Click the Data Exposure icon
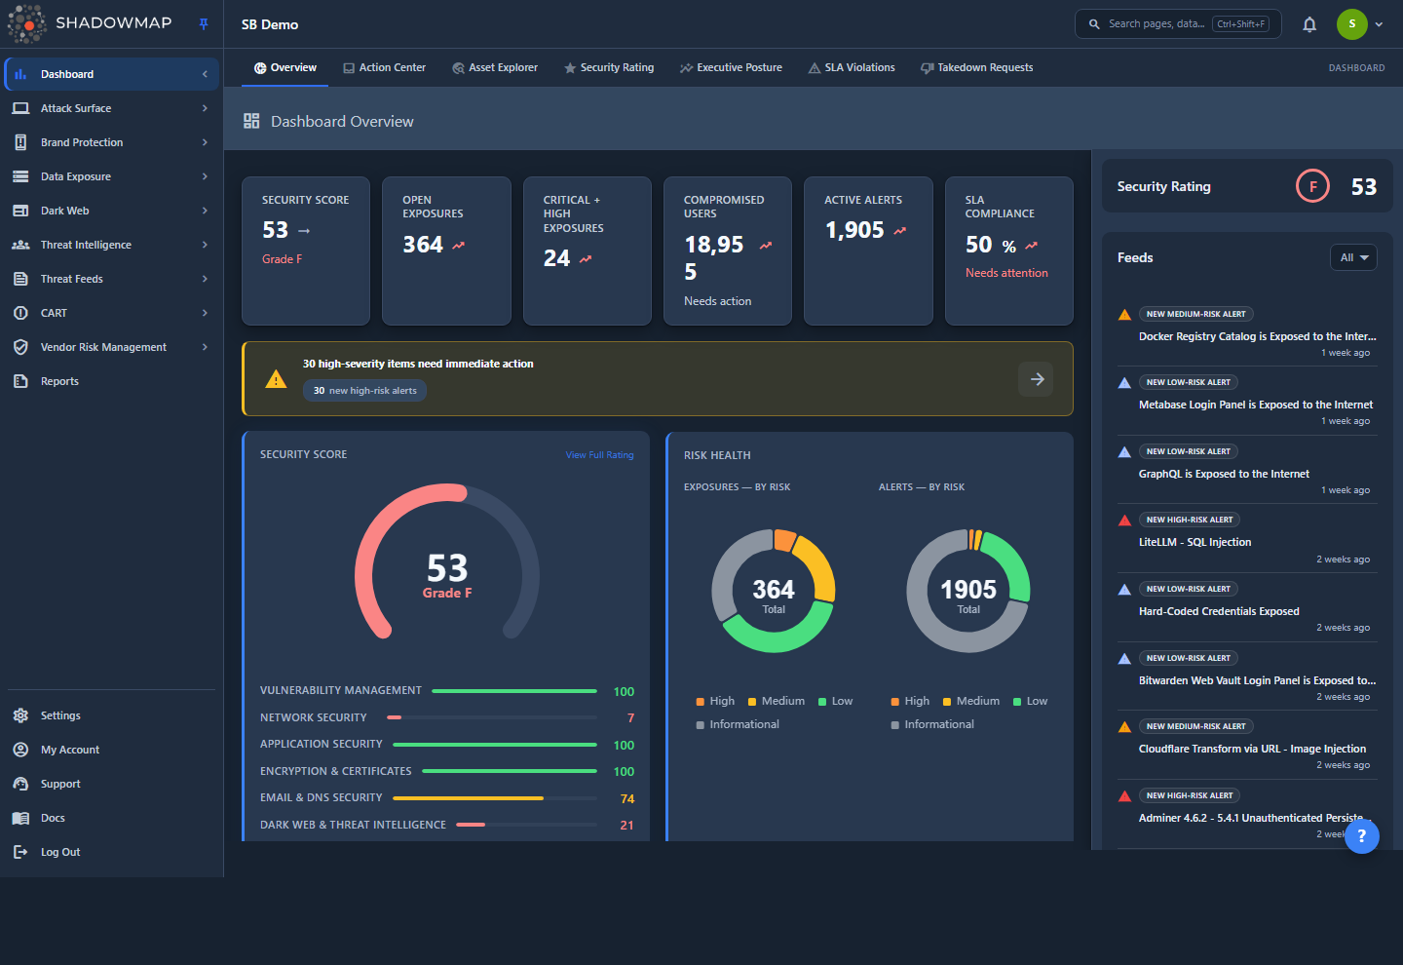The width and height of the screenshot is (1403, 965). 20,176
